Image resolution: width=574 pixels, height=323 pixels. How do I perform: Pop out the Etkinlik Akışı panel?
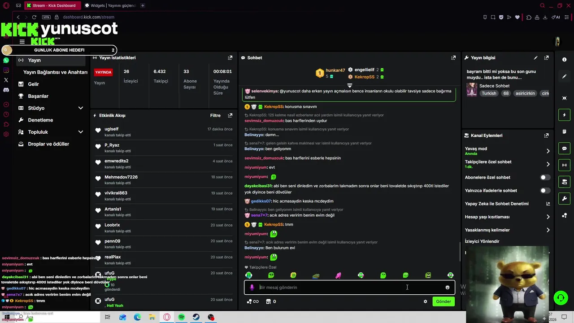click(x=230, y=115)
